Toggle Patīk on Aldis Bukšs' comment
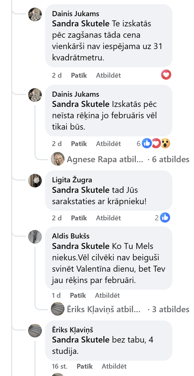 click(x=78, y=295)
